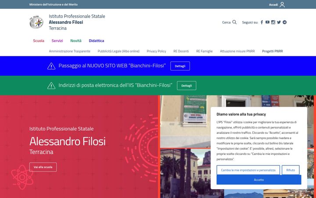This screenshot has height=198, width=316.
Task: Open the Privacy Policy link
Action: 156,51
